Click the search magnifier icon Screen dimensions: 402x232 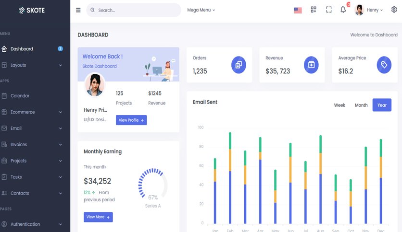click(x=92, y=10)
